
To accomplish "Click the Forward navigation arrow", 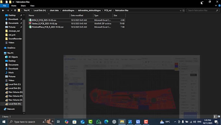I will click(x=8, y=10).
